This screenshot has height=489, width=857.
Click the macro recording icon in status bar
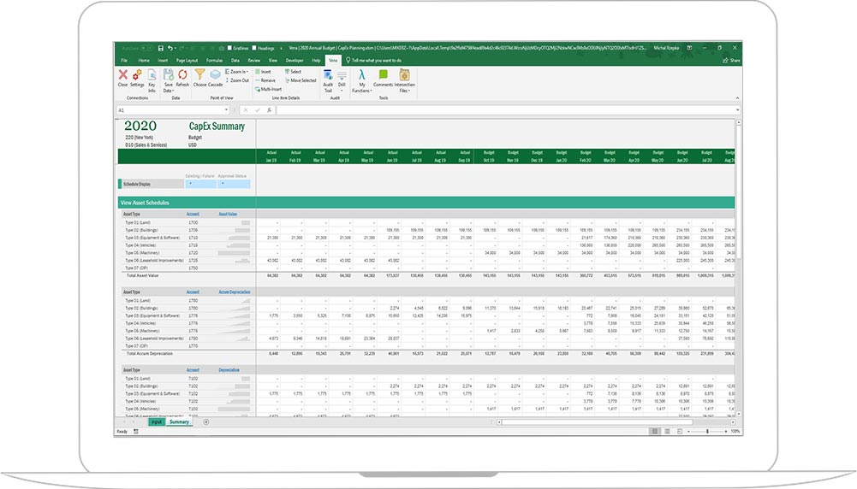click(135, 432)
